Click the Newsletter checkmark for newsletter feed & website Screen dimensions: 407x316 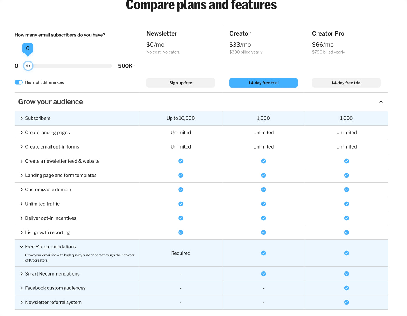point(181,161)
